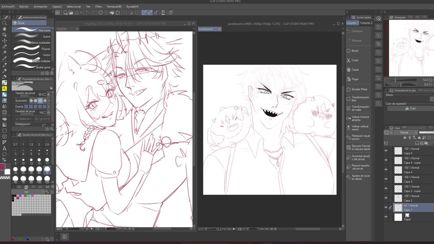This screenshot has width=434, height=244.
Task: Select the Fill bucket tool
Action: (4, 119)
